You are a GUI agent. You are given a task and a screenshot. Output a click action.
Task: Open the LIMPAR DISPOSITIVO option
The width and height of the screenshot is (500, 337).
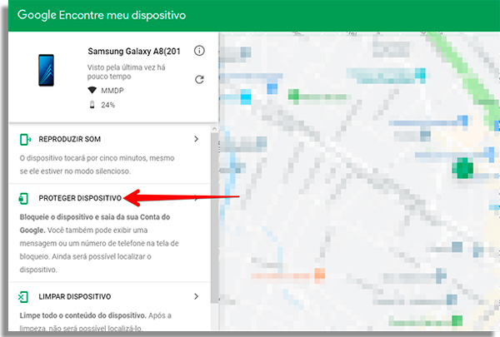coord(75,296)
